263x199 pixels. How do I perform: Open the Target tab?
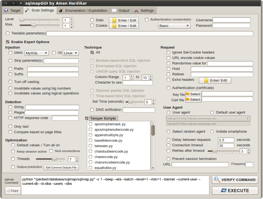tap(13, 10)
